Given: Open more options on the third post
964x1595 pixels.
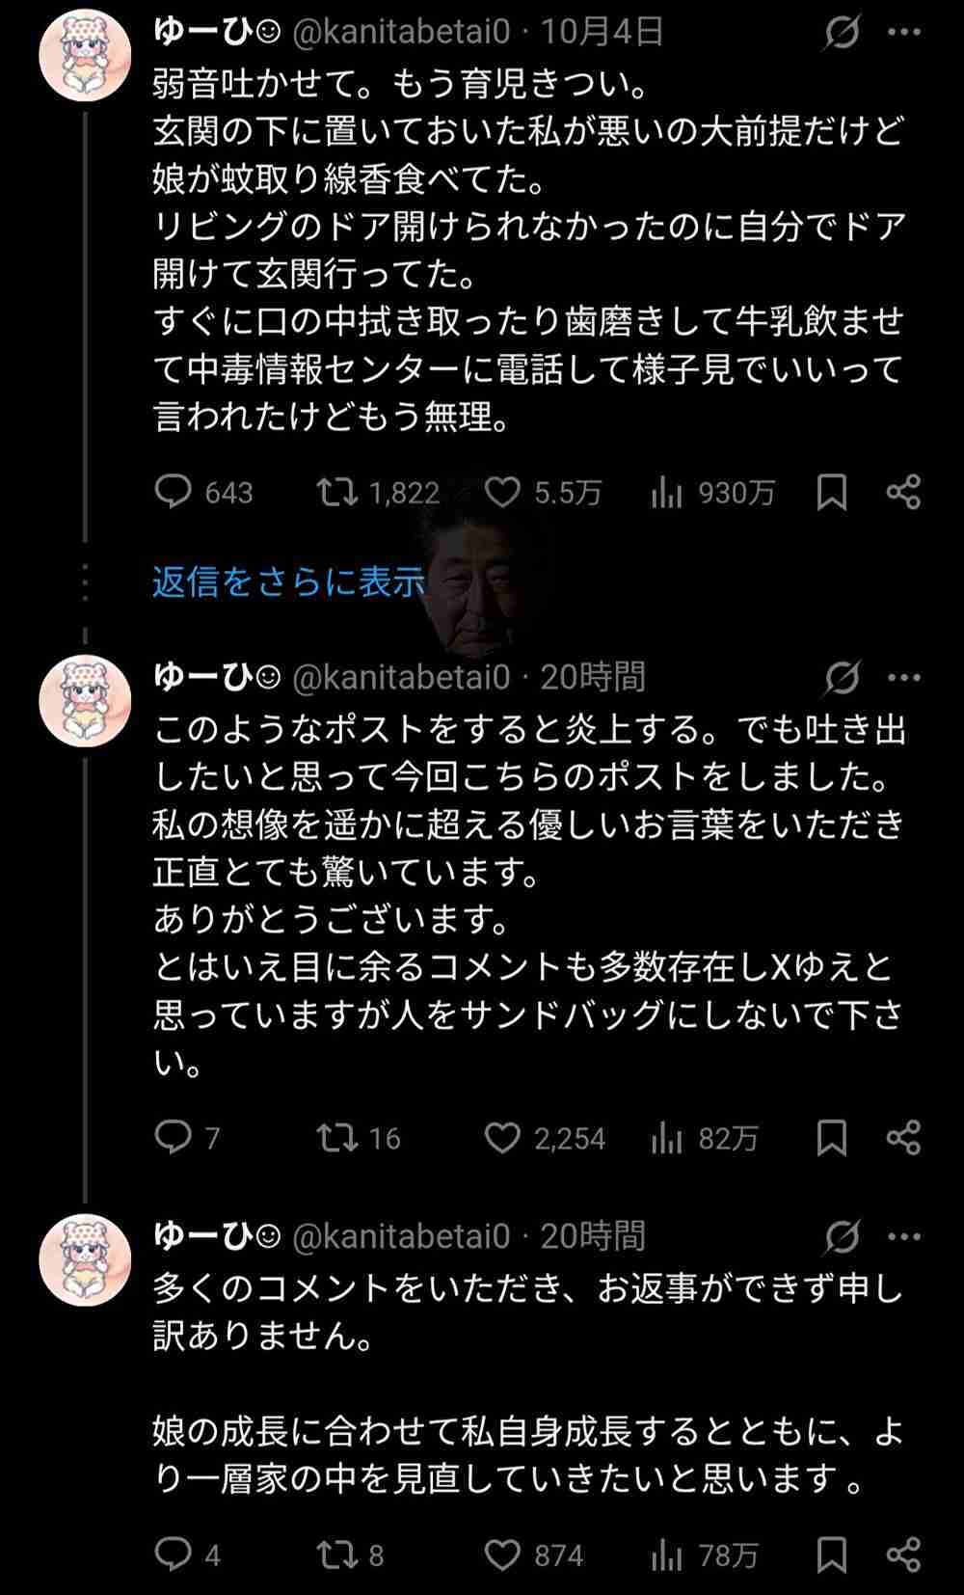Looking at the screenshot, I should click(904, 1236).
